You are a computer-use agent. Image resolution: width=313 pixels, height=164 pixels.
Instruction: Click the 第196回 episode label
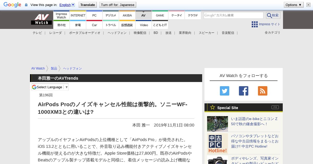click(46, 95)
